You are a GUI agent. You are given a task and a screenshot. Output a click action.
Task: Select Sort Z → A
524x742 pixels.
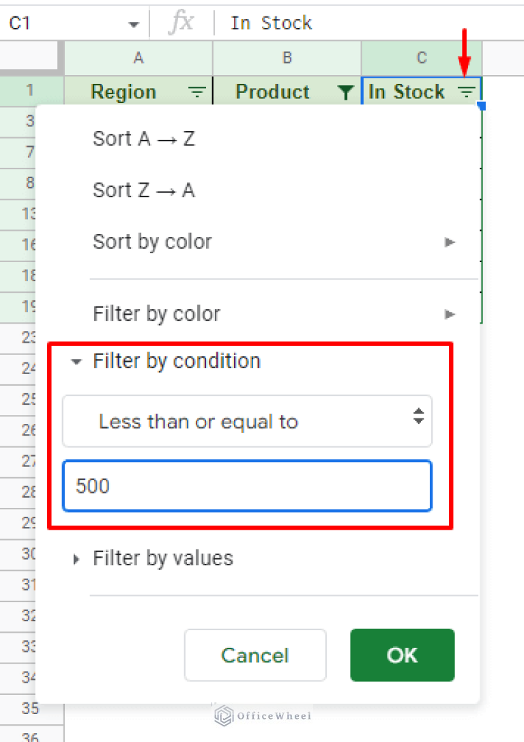point(144,190)
